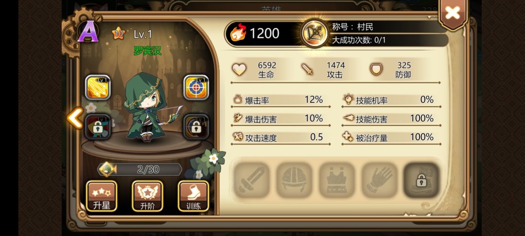Image resolution: width=525 pixels, height=236 pixels.
Task: Tap the golden arrows skill icon
Action: (98, 87)
